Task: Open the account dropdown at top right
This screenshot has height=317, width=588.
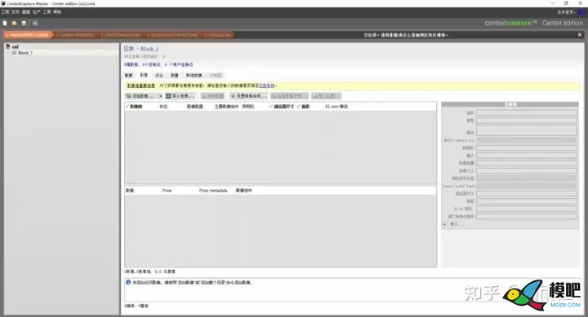Action: coord(566,12)
